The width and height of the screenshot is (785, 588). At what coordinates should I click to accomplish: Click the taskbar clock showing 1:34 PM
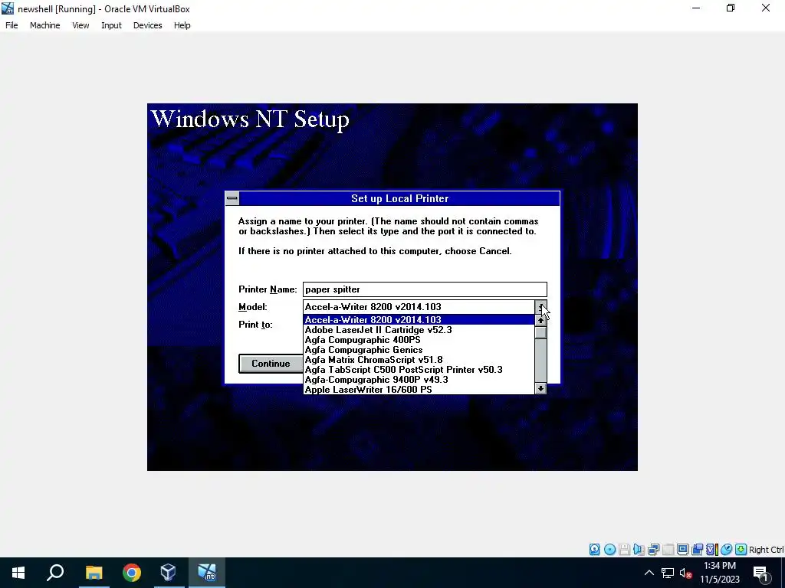tap(719, 573)
